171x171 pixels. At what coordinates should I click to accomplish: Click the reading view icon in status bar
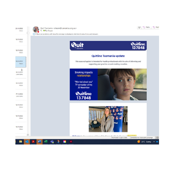click(157, 138)
